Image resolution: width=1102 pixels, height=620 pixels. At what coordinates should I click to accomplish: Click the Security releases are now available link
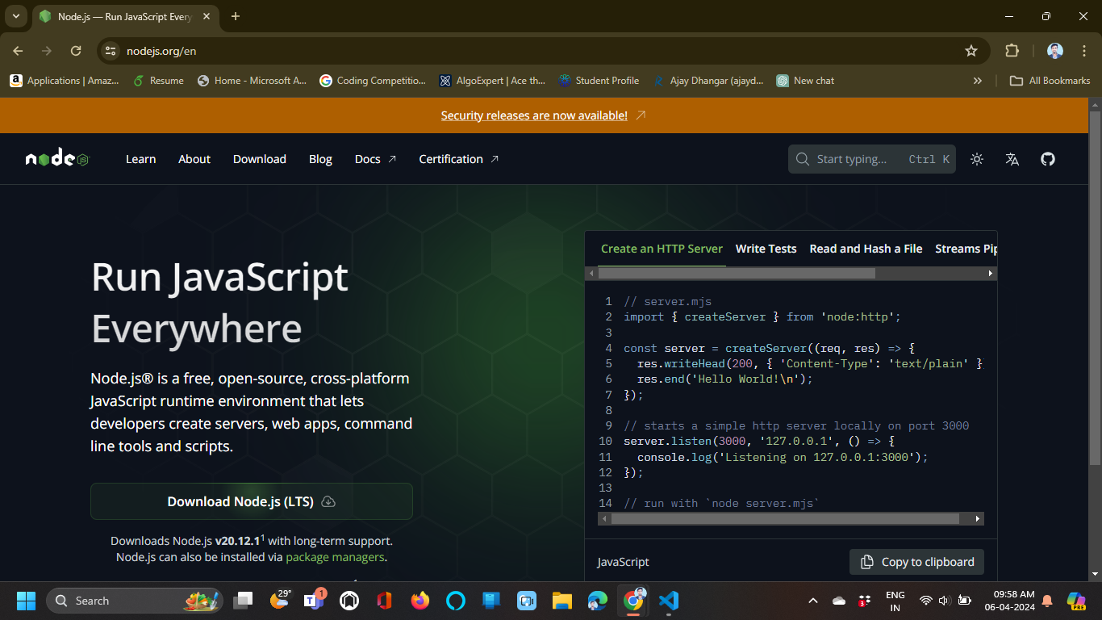click(534, 115)
